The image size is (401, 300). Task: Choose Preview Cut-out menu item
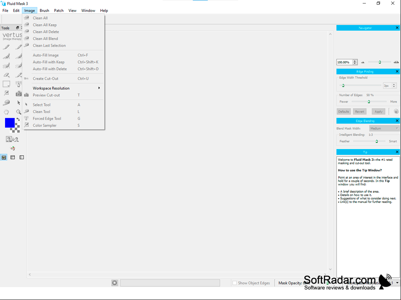click(x=64, y=95)
